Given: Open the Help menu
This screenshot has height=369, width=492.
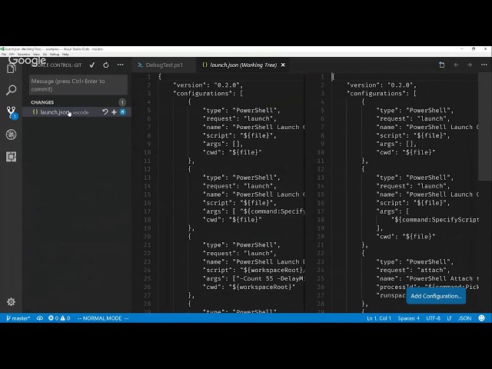Looking at the screenshot, I should tap(65, 55).
